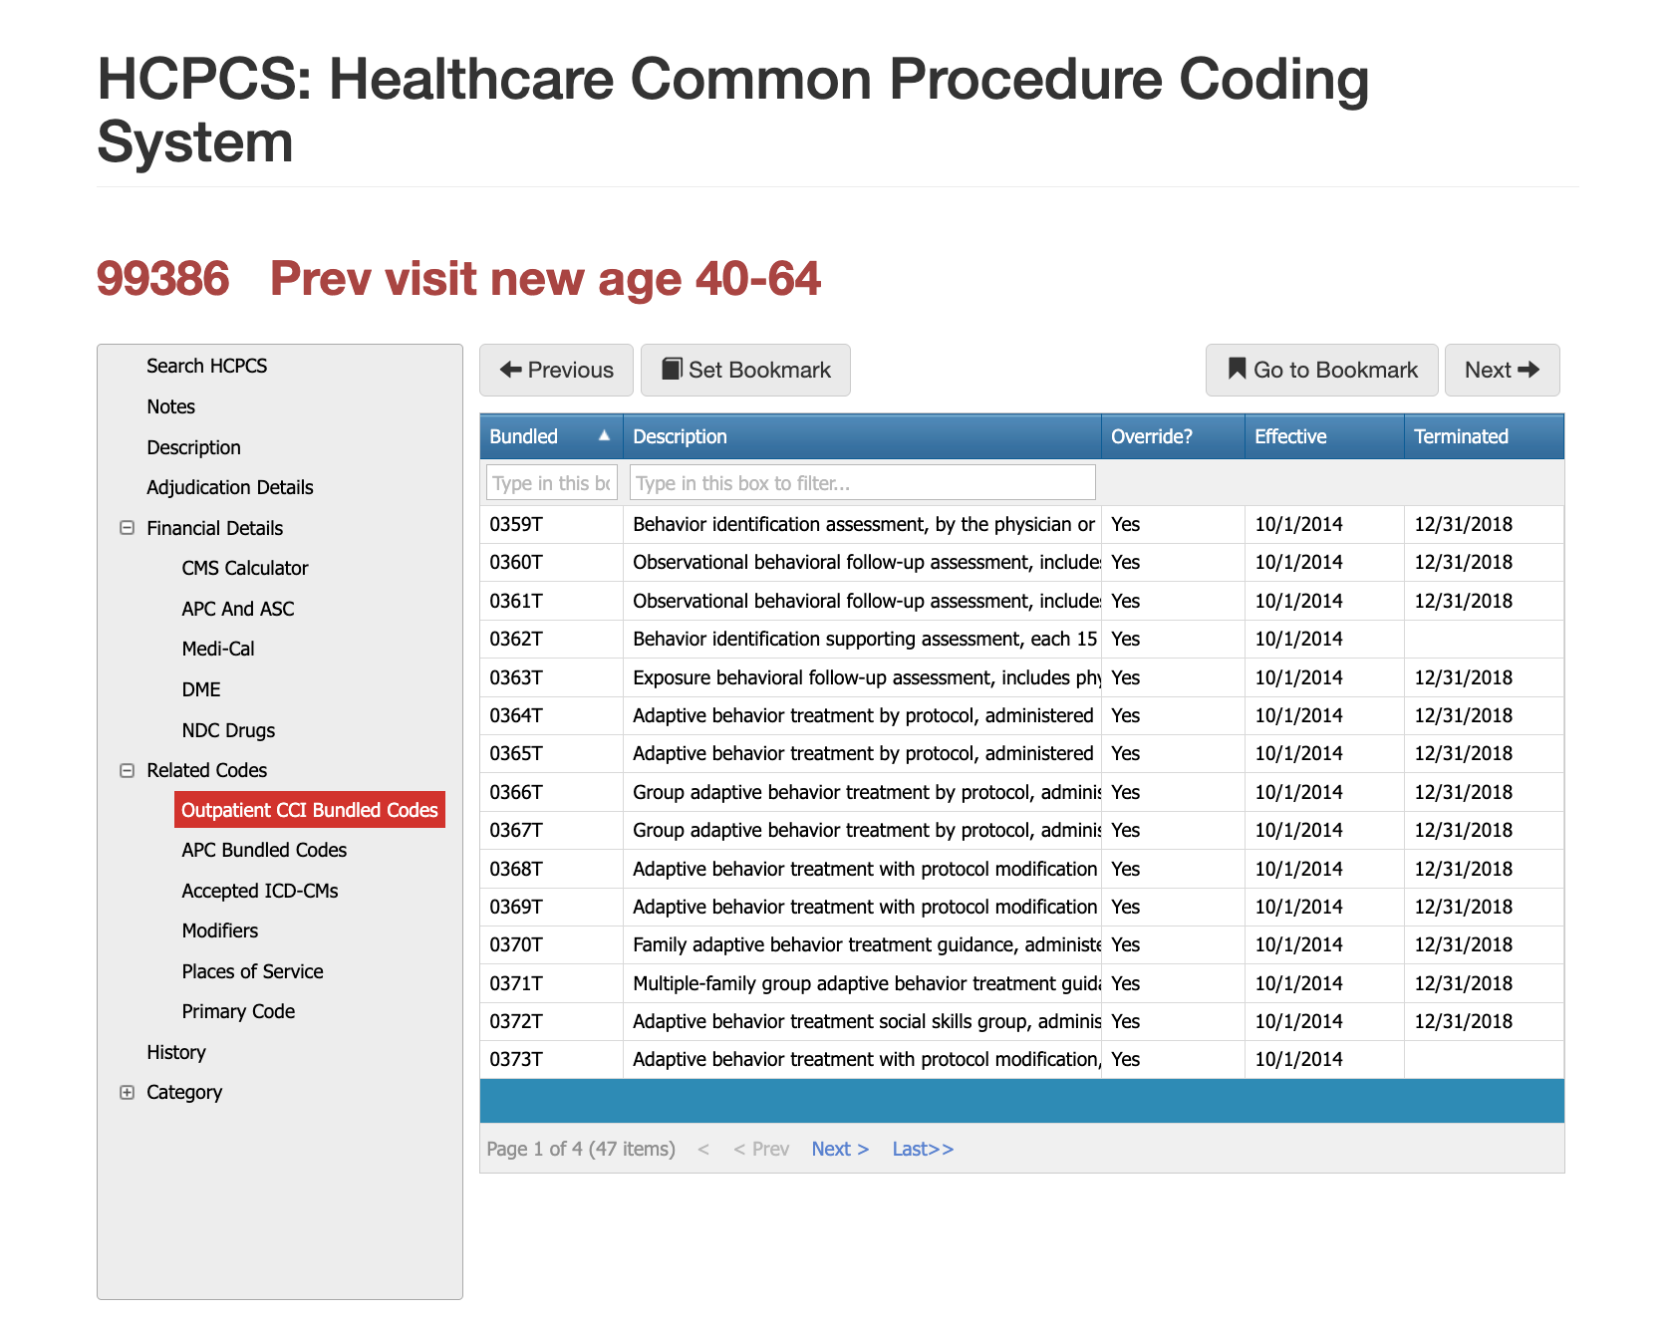
Task: Open the Modifiers sidebar item
Action: tap(219, 930)
